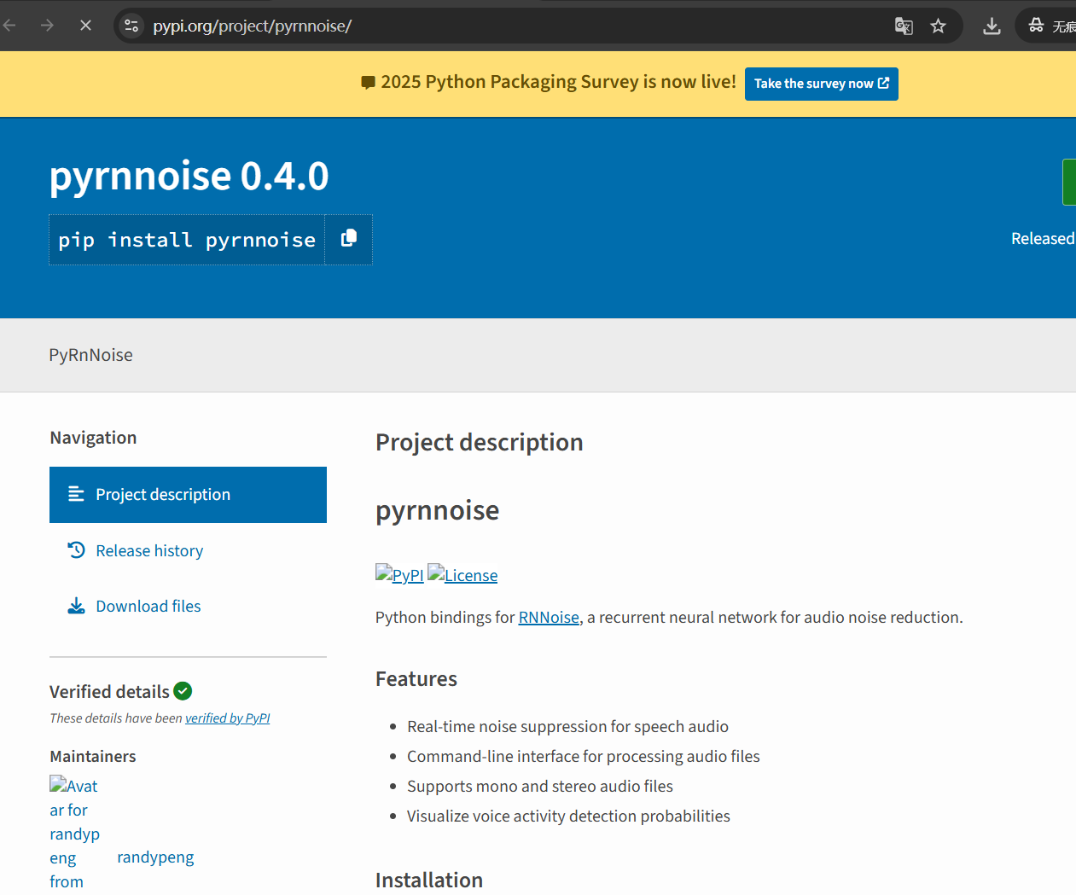This screenshot has width=1076, height=895.
Task: Click the address bar URL field
Action: tap(512, 26)
